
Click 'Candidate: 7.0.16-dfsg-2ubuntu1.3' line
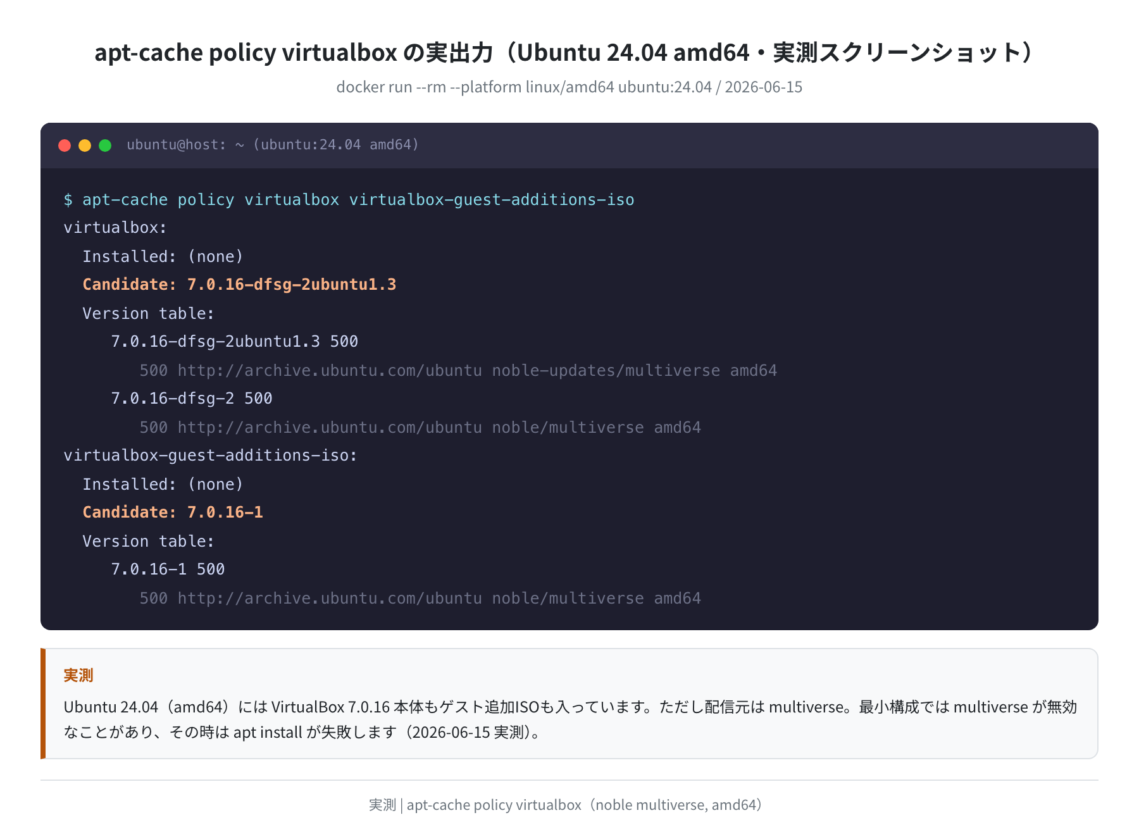[x=239, y=285]
